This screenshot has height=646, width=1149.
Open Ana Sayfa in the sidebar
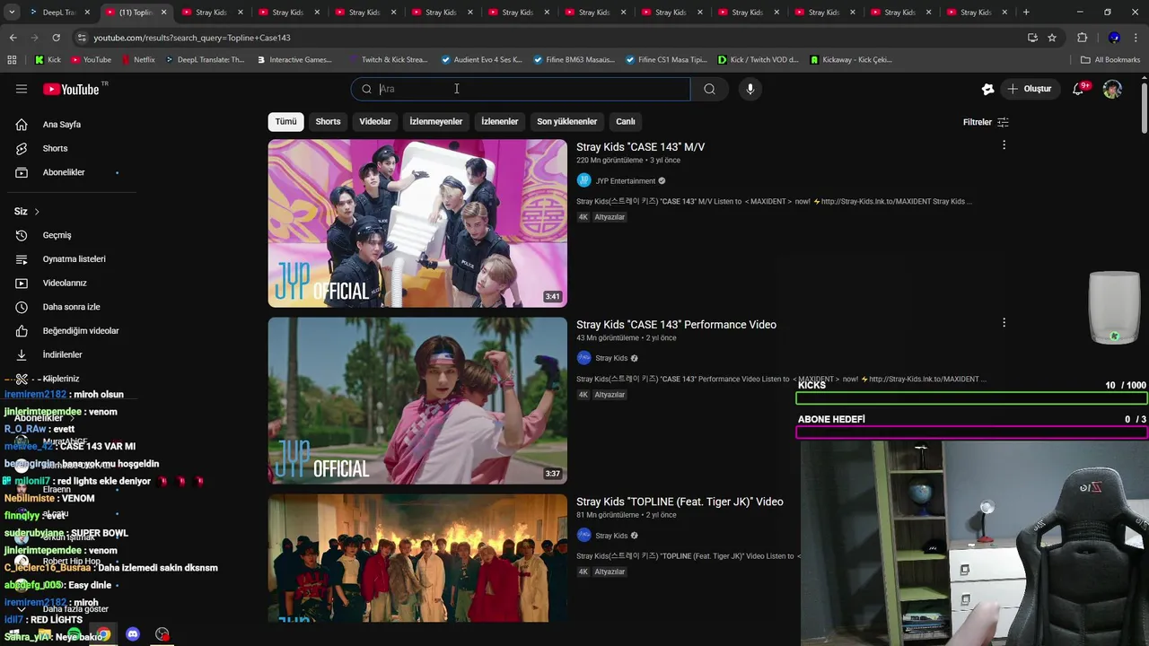click(x=61, y=125)
